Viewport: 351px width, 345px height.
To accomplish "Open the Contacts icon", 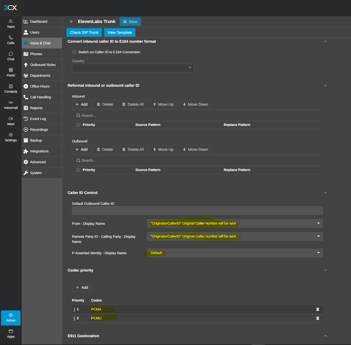I will tap(11, 86).
